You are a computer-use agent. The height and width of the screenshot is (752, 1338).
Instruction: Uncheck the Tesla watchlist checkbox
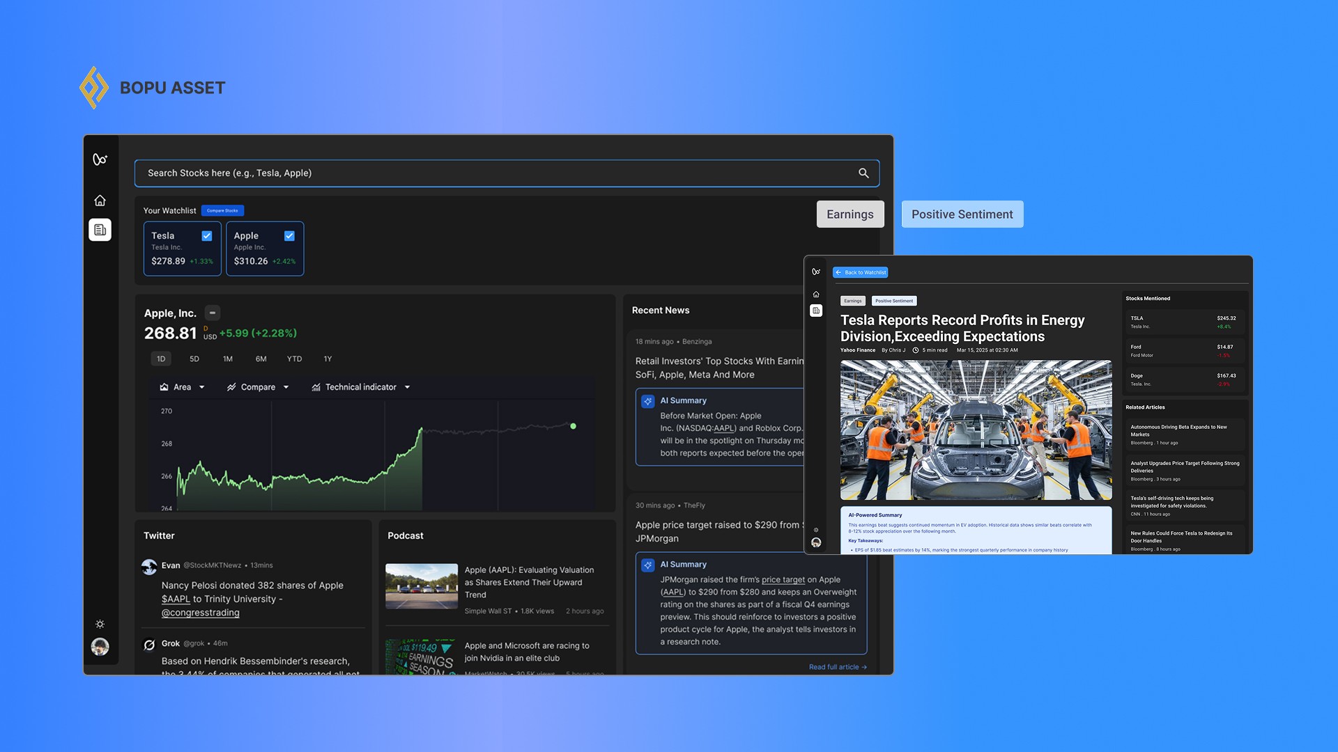tap(207, 236)
